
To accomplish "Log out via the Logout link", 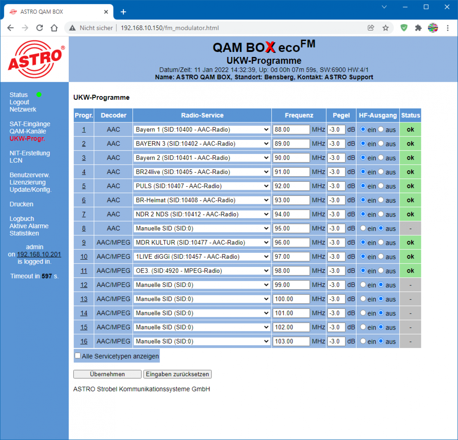I will coord(19,102).
